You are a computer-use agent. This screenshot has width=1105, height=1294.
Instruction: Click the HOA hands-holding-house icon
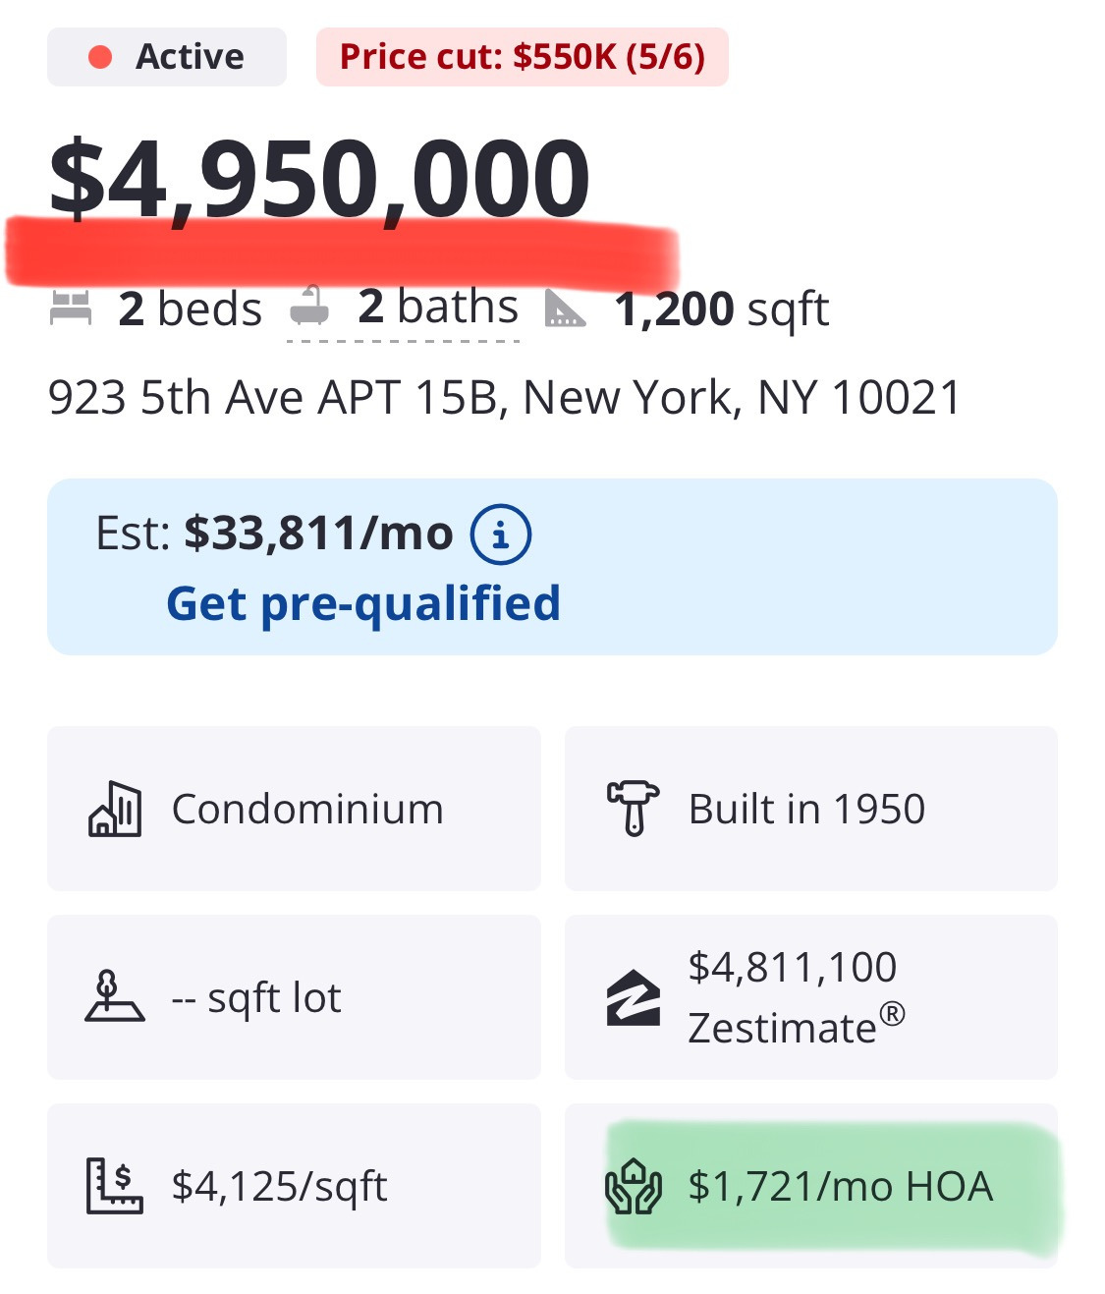tap(634, 1186)
